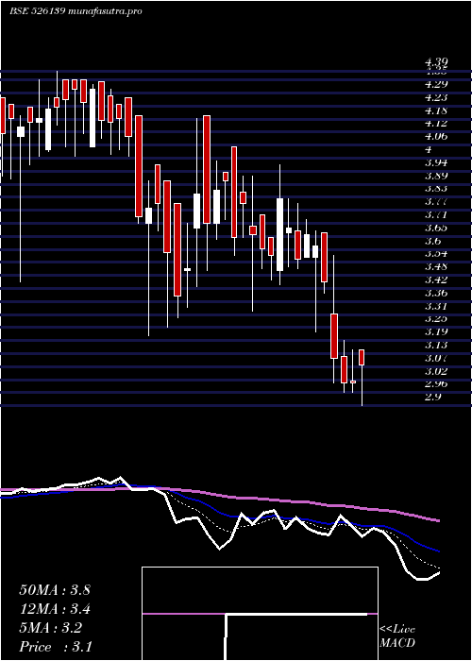Viewport: 472px width, 661px height.
Task: Select the 3.83 axis value
Action: (436, 189)
